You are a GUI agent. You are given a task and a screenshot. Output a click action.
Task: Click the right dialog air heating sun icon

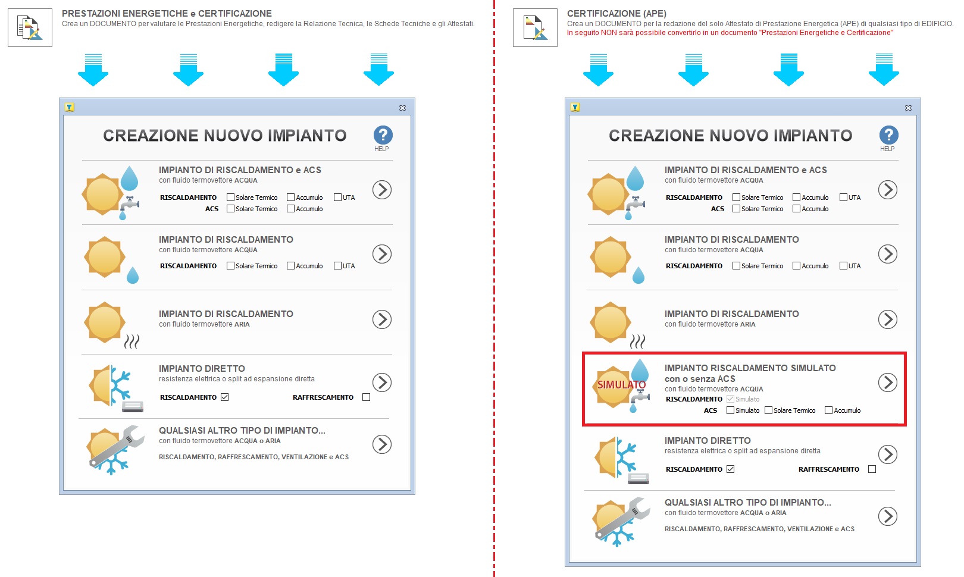tap(613, 323)
